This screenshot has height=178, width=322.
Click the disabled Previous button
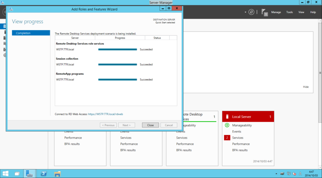pyautogui.click(x=108, y=125)
